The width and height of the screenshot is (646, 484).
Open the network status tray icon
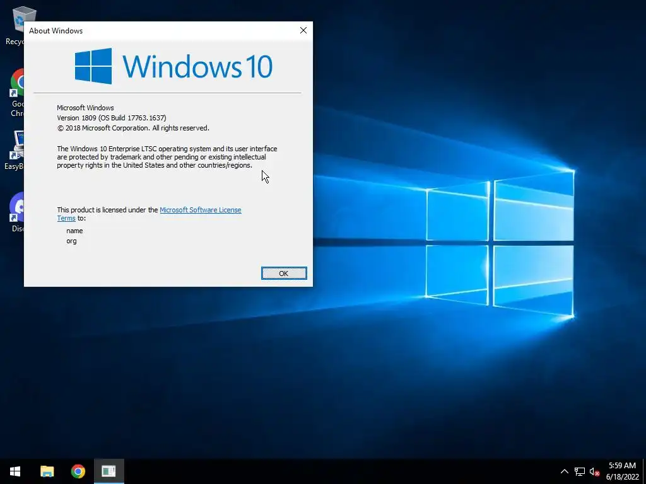[x=580, y=471]
